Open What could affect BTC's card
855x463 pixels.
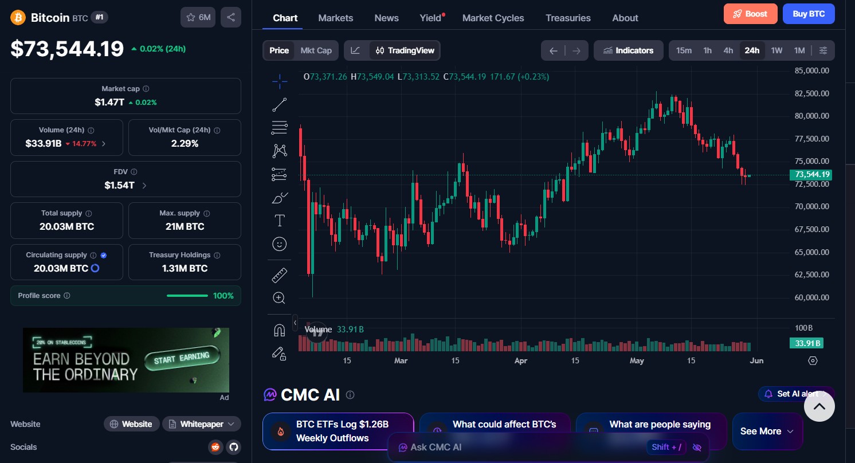495,431
